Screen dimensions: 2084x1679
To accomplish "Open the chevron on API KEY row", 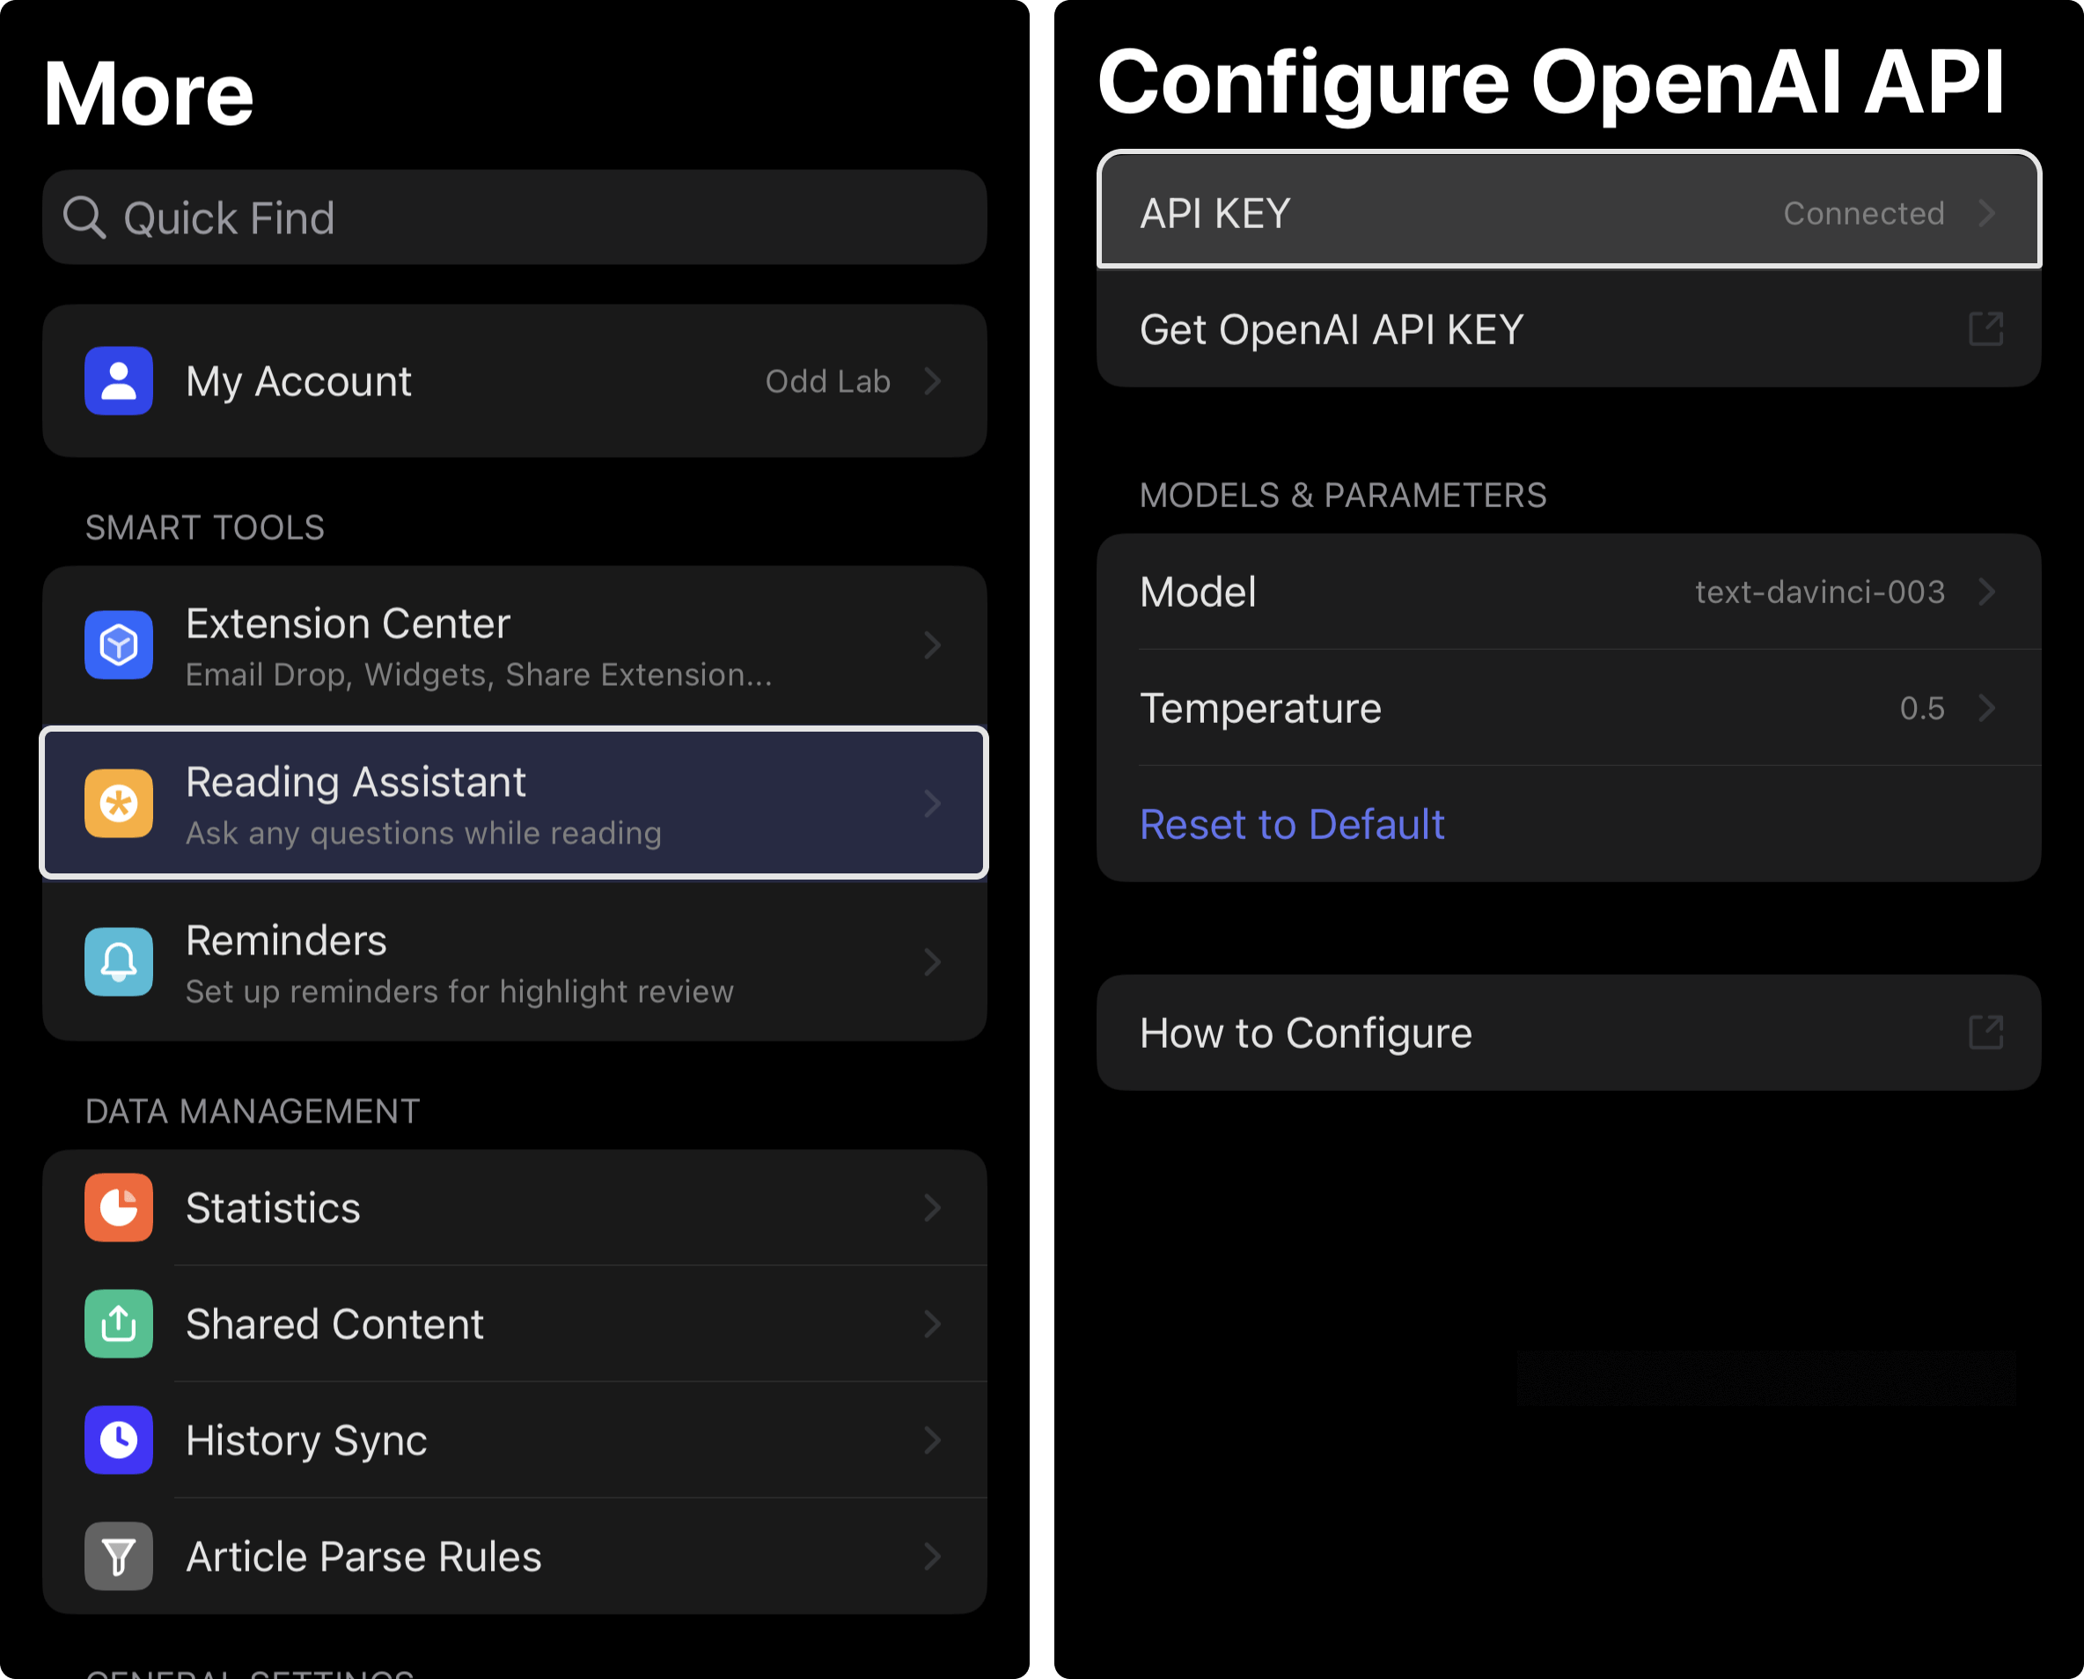I will 1986,213.
